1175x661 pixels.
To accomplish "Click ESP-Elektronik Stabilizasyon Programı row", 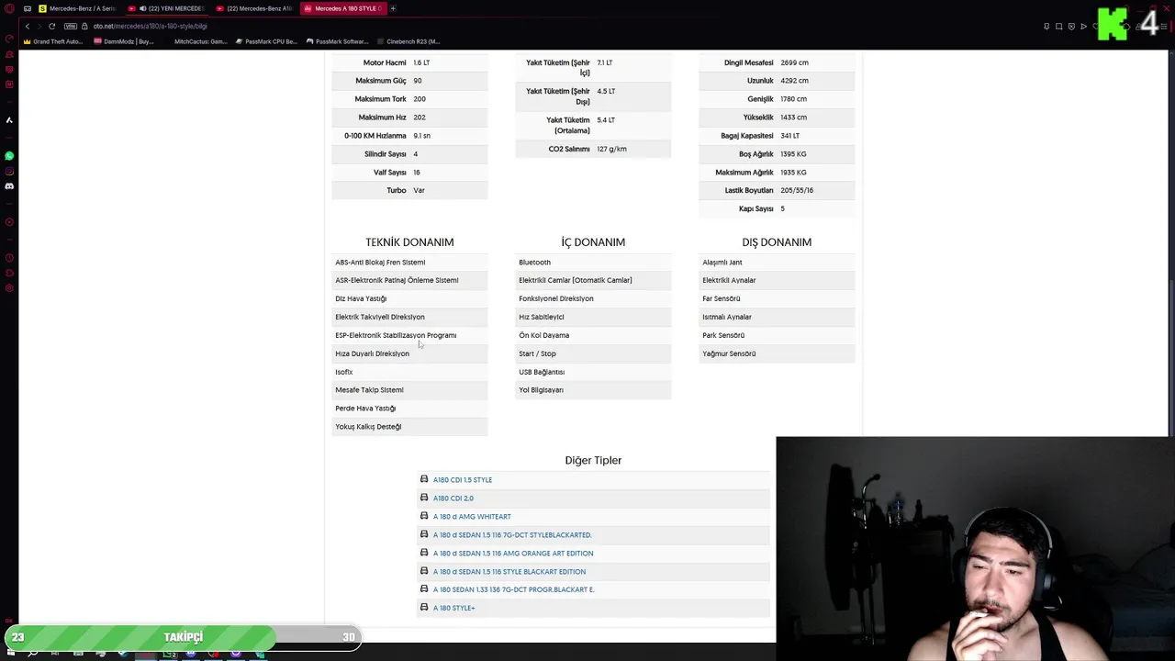I will click(409, 335).
